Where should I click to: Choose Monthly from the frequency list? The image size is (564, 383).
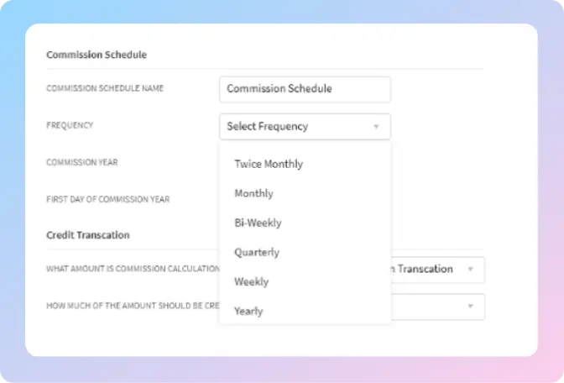[x=253, y=193]
